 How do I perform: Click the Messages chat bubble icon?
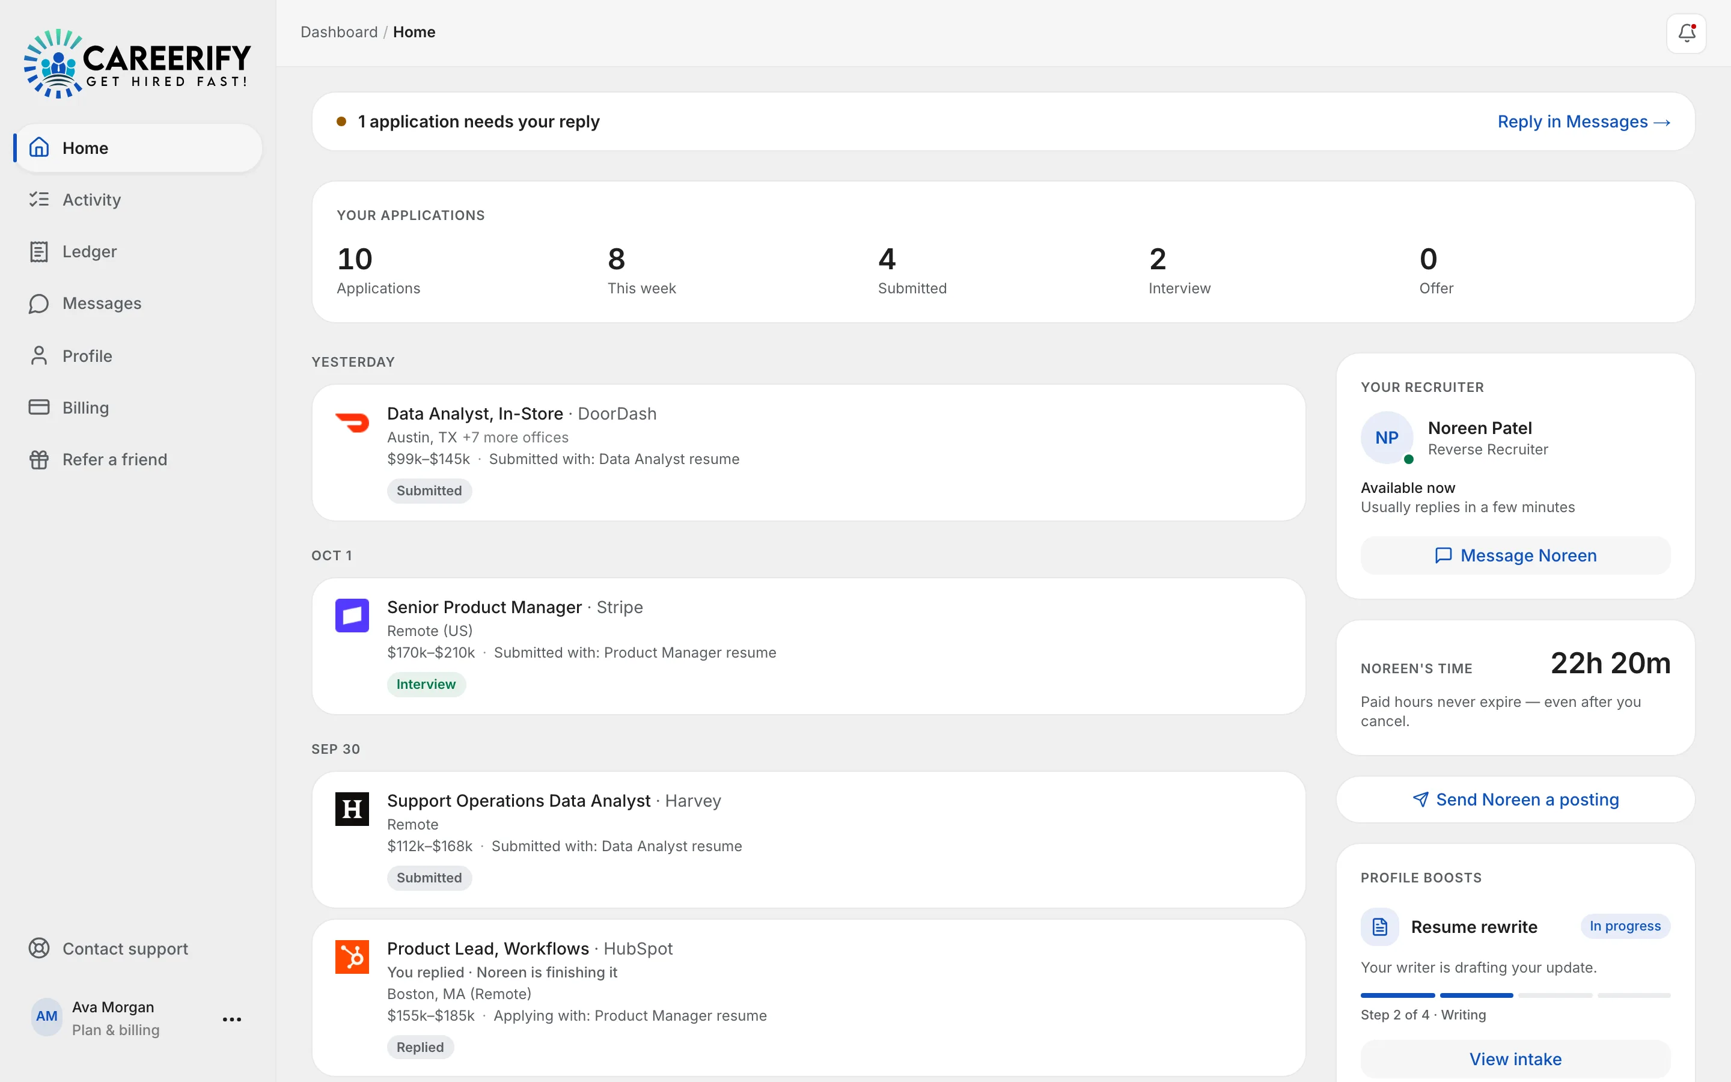pyautogui.click(x=39, y=304)
